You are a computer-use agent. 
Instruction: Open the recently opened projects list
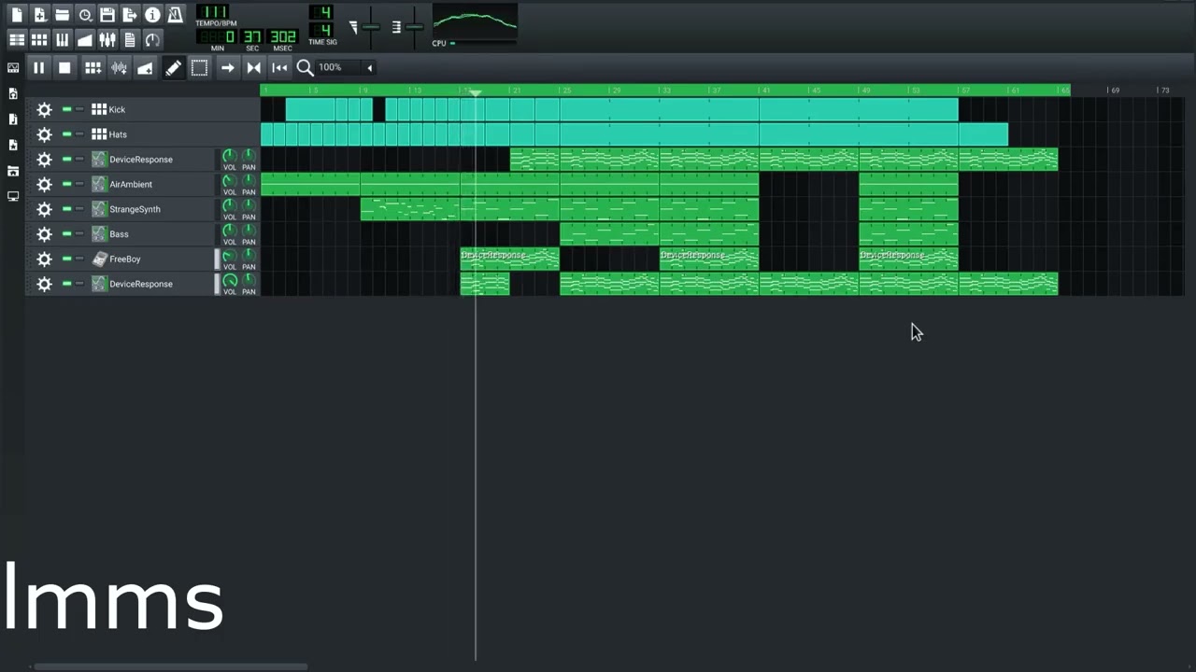(85, 15)
